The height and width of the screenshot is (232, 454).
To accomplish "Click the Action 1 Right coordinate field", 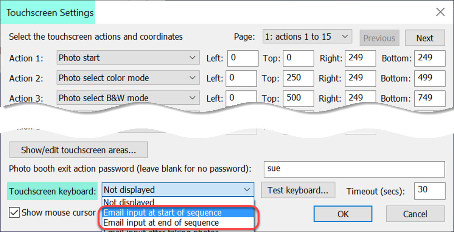I will tap(360, 59).
